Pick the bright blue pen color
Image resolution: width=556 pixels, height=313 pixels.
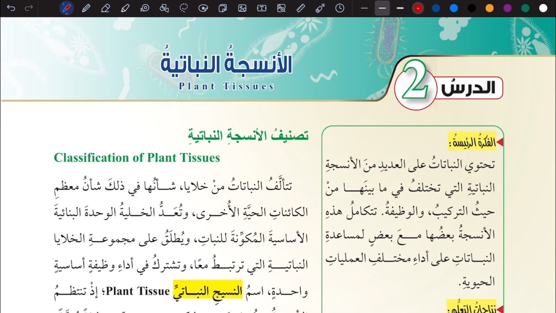(454, 8)
